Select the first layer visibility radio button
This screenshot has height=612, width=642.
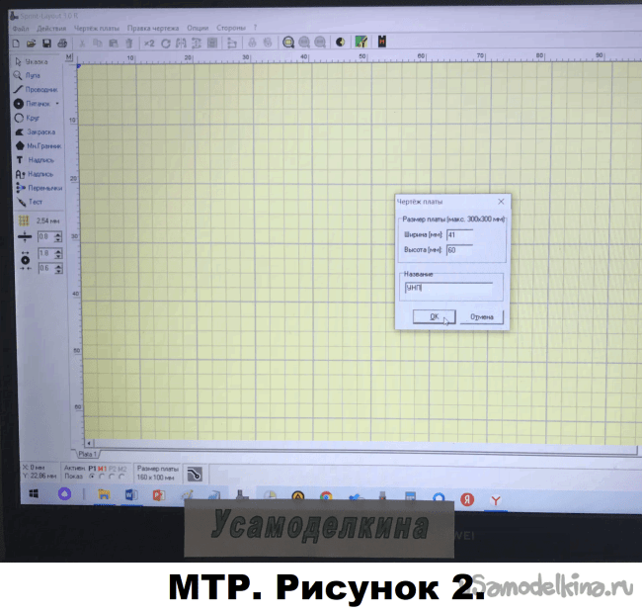point(94,476)
